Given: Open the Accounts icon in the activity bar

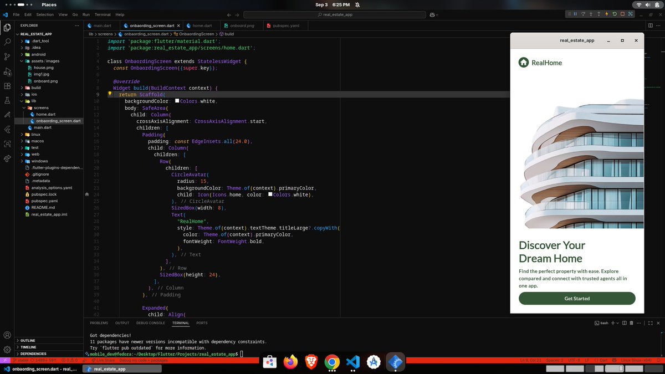Looking at the screenshot, I should coord(7,335).
